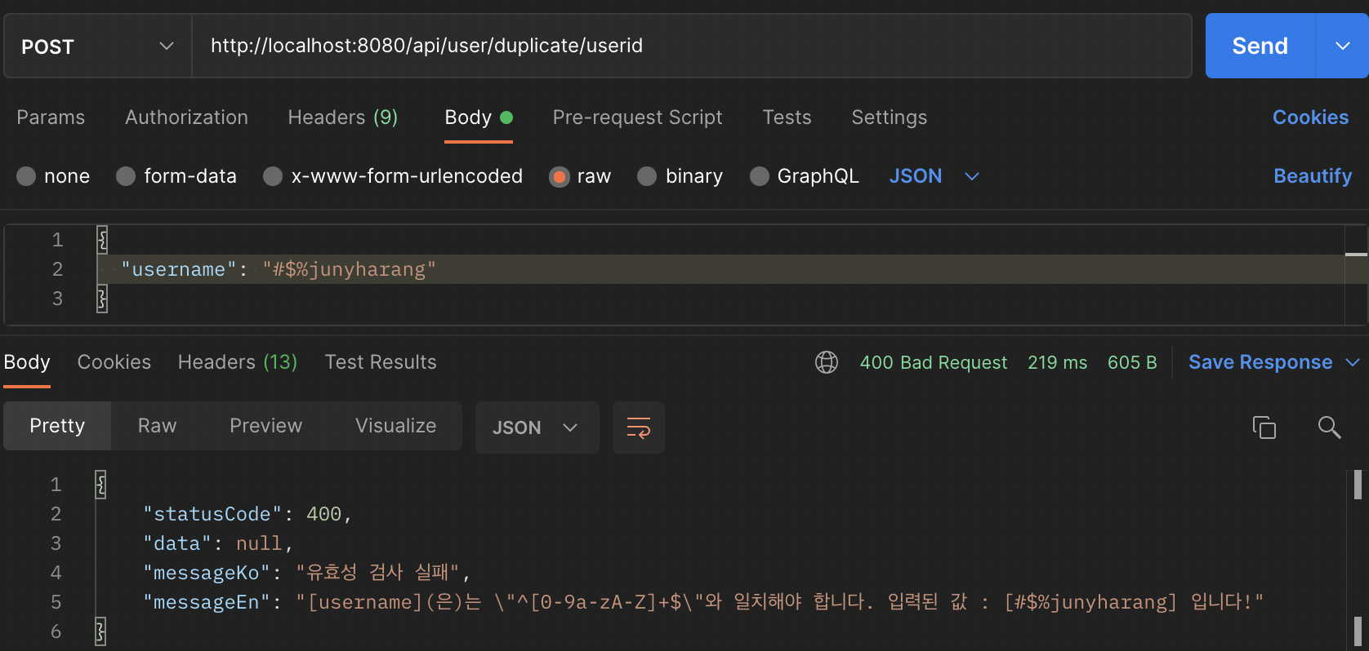Collapse the response JSON at line 1
The height and width of the screenshot is (651, 1369).
(x=100, y=485)
